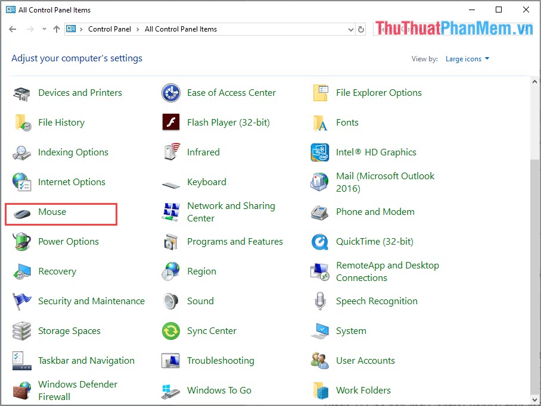Expand the recent locations chevron
The image size is (541, 406).
pyautogui.click(x=44, y=29)
